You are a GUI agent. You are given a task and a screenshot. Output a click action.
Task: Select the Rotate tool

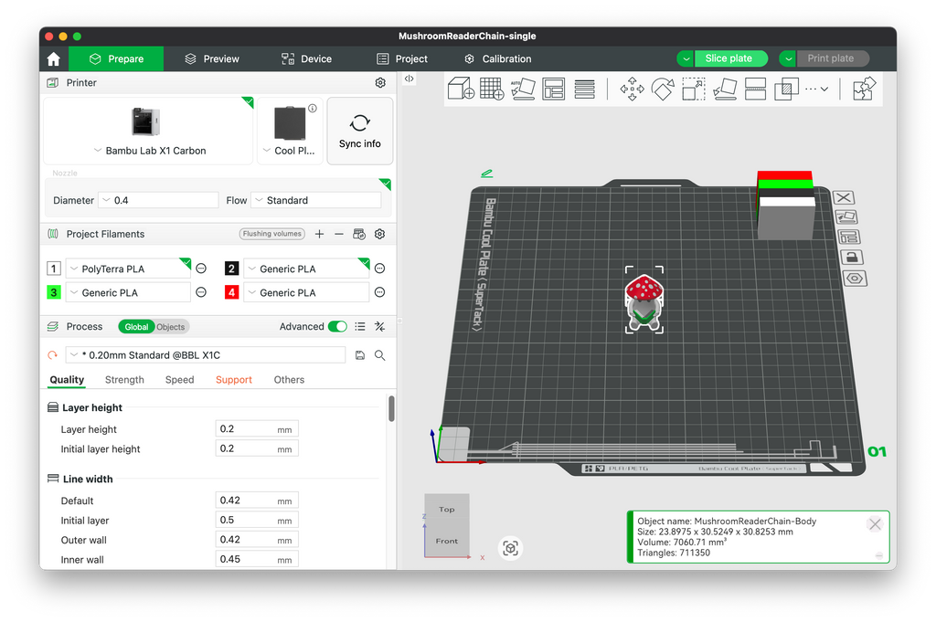click(663, 89)
